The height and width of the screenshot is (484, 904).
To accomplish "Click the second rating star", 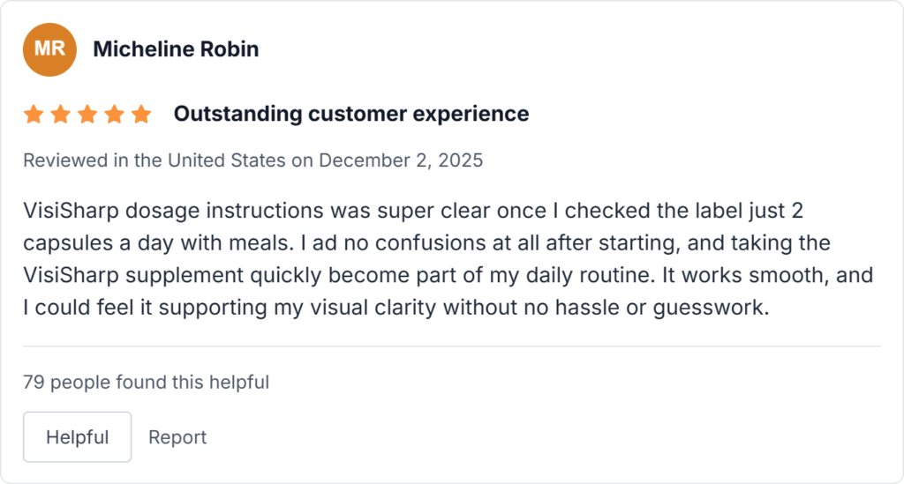I will tap(60, 115).
